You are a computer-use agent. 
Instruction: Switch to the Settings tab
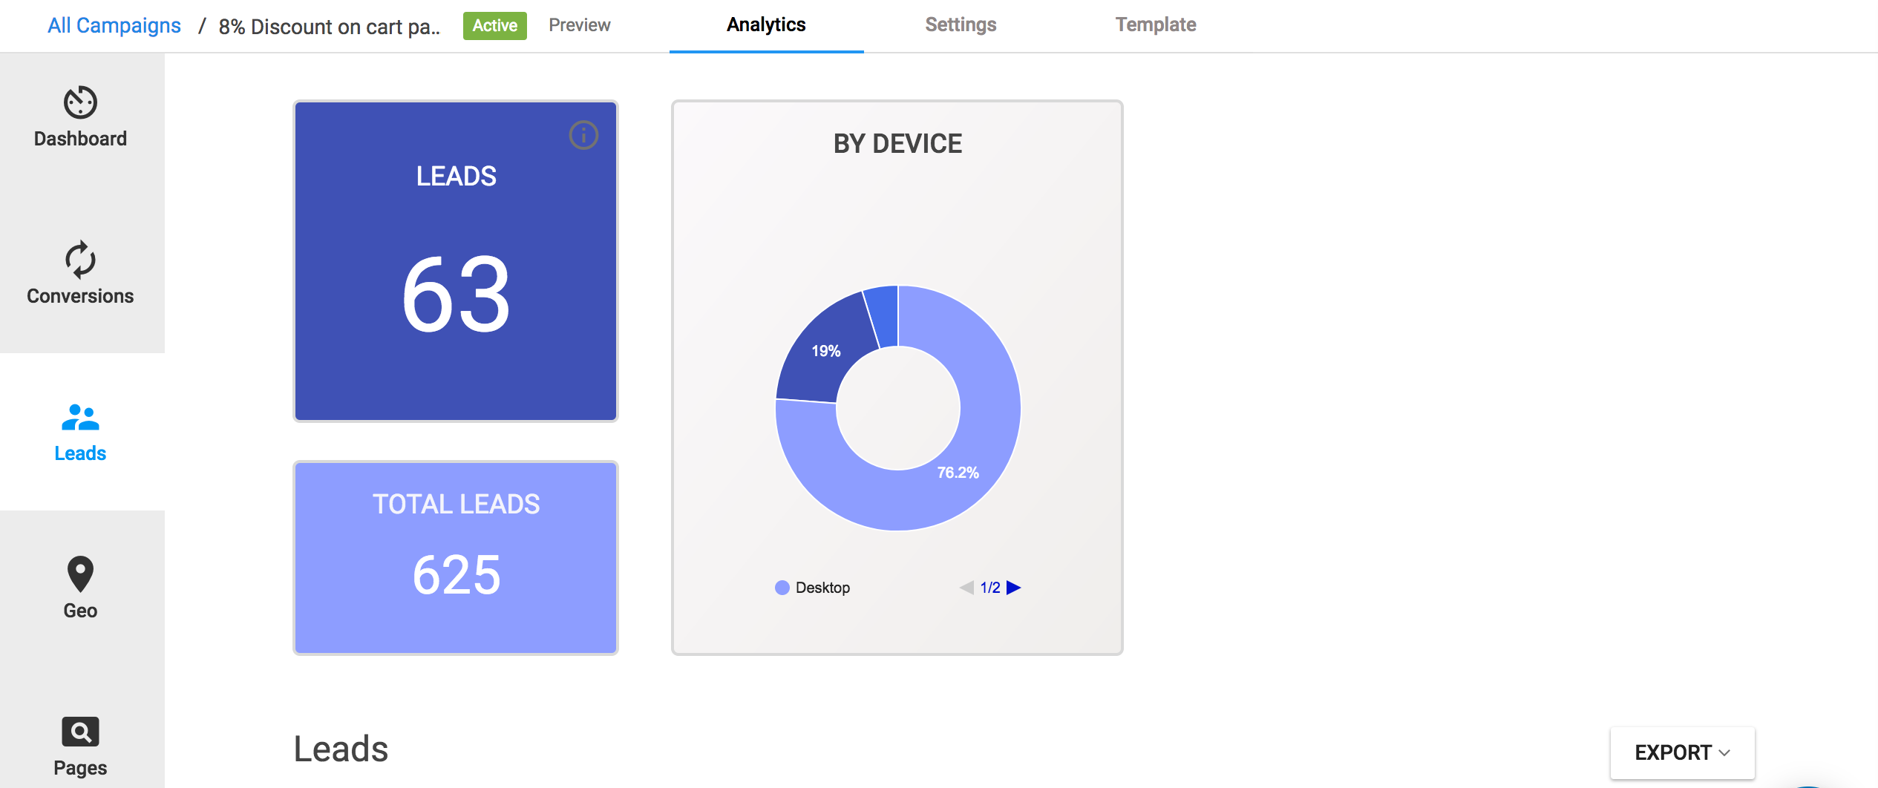click(961, 25)
